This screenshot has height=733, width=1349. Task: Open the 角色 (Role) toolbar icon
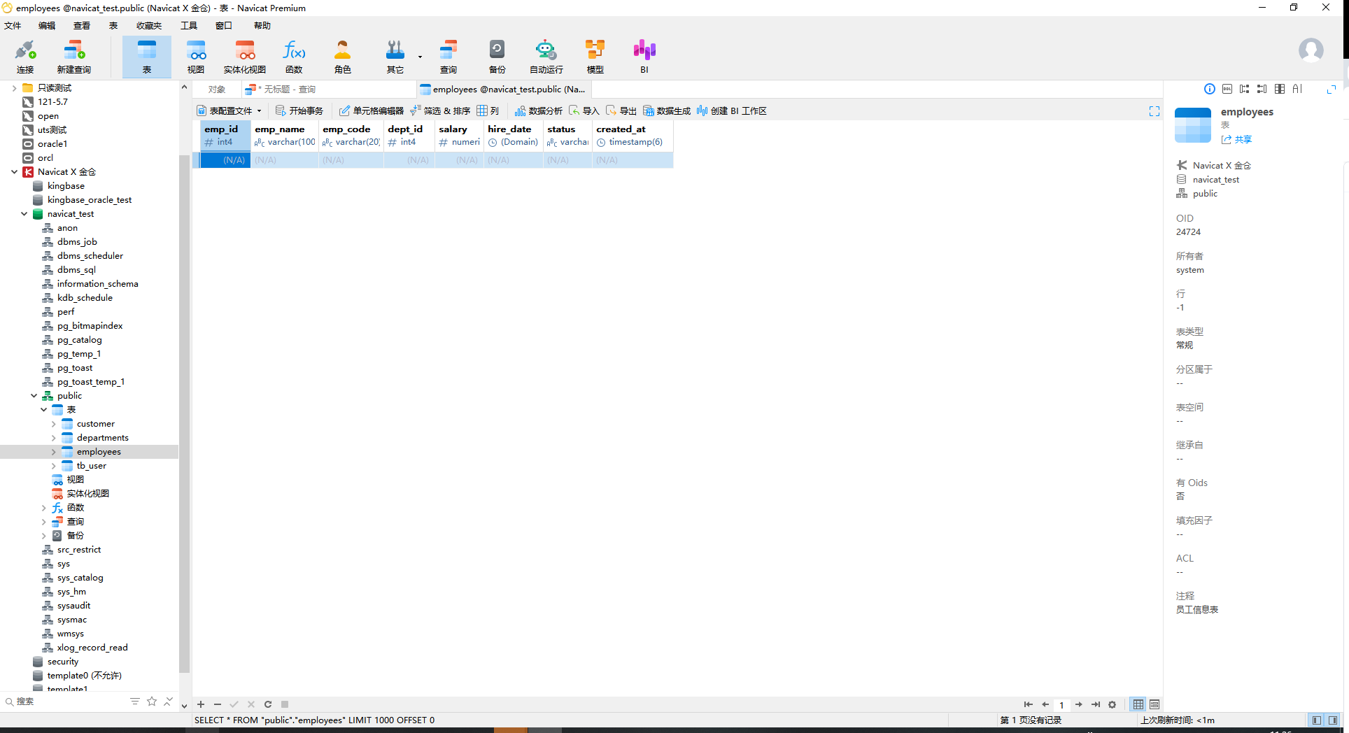pos(343,57)
